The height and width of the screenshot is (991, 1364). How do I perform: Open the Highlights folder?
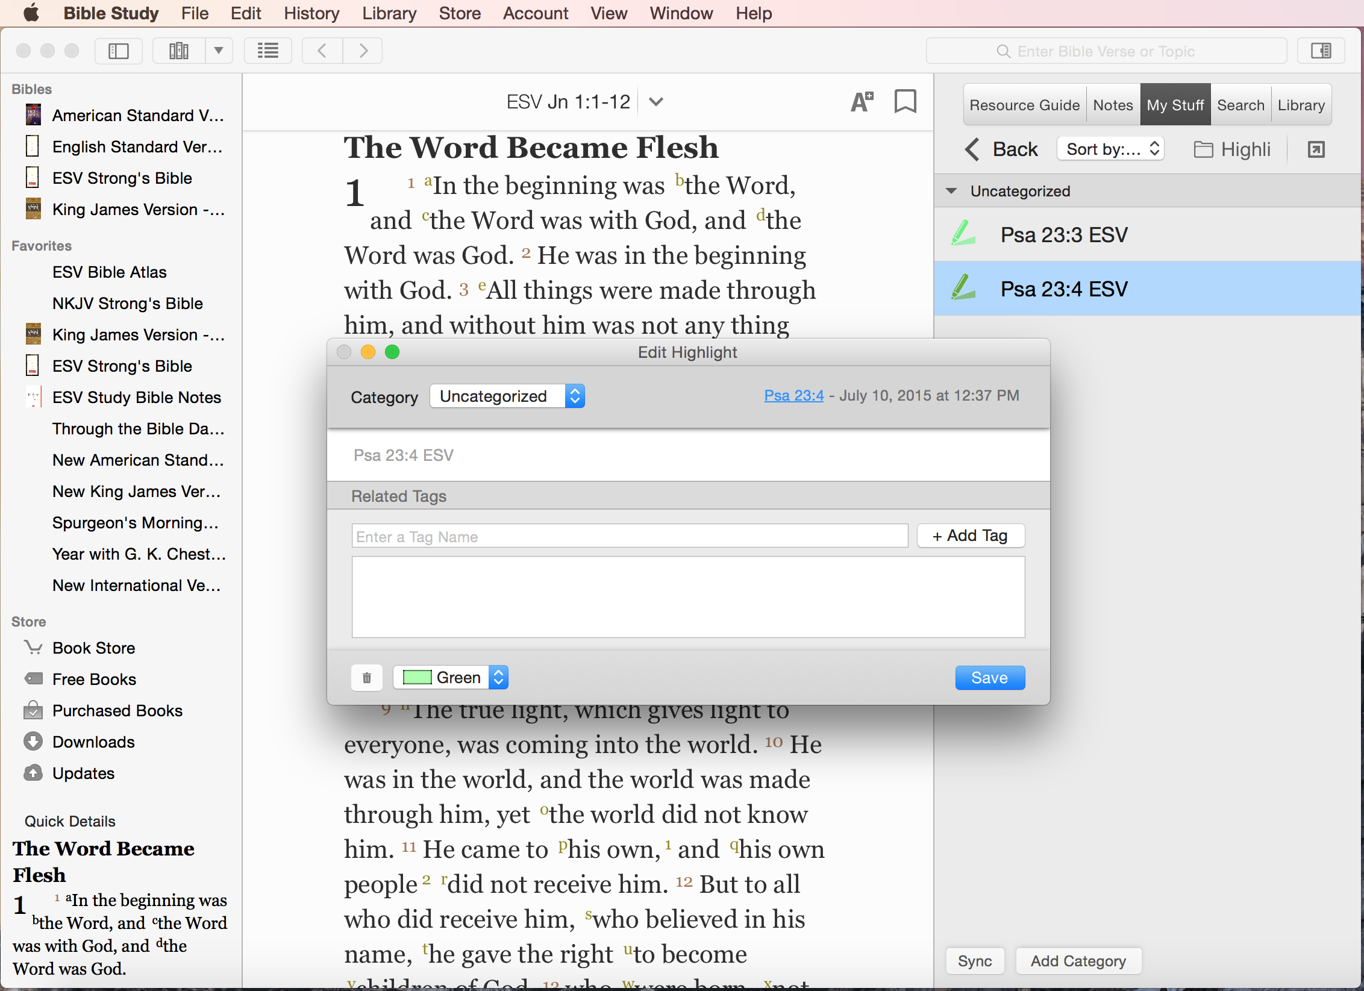click(x=1232, y=149)
